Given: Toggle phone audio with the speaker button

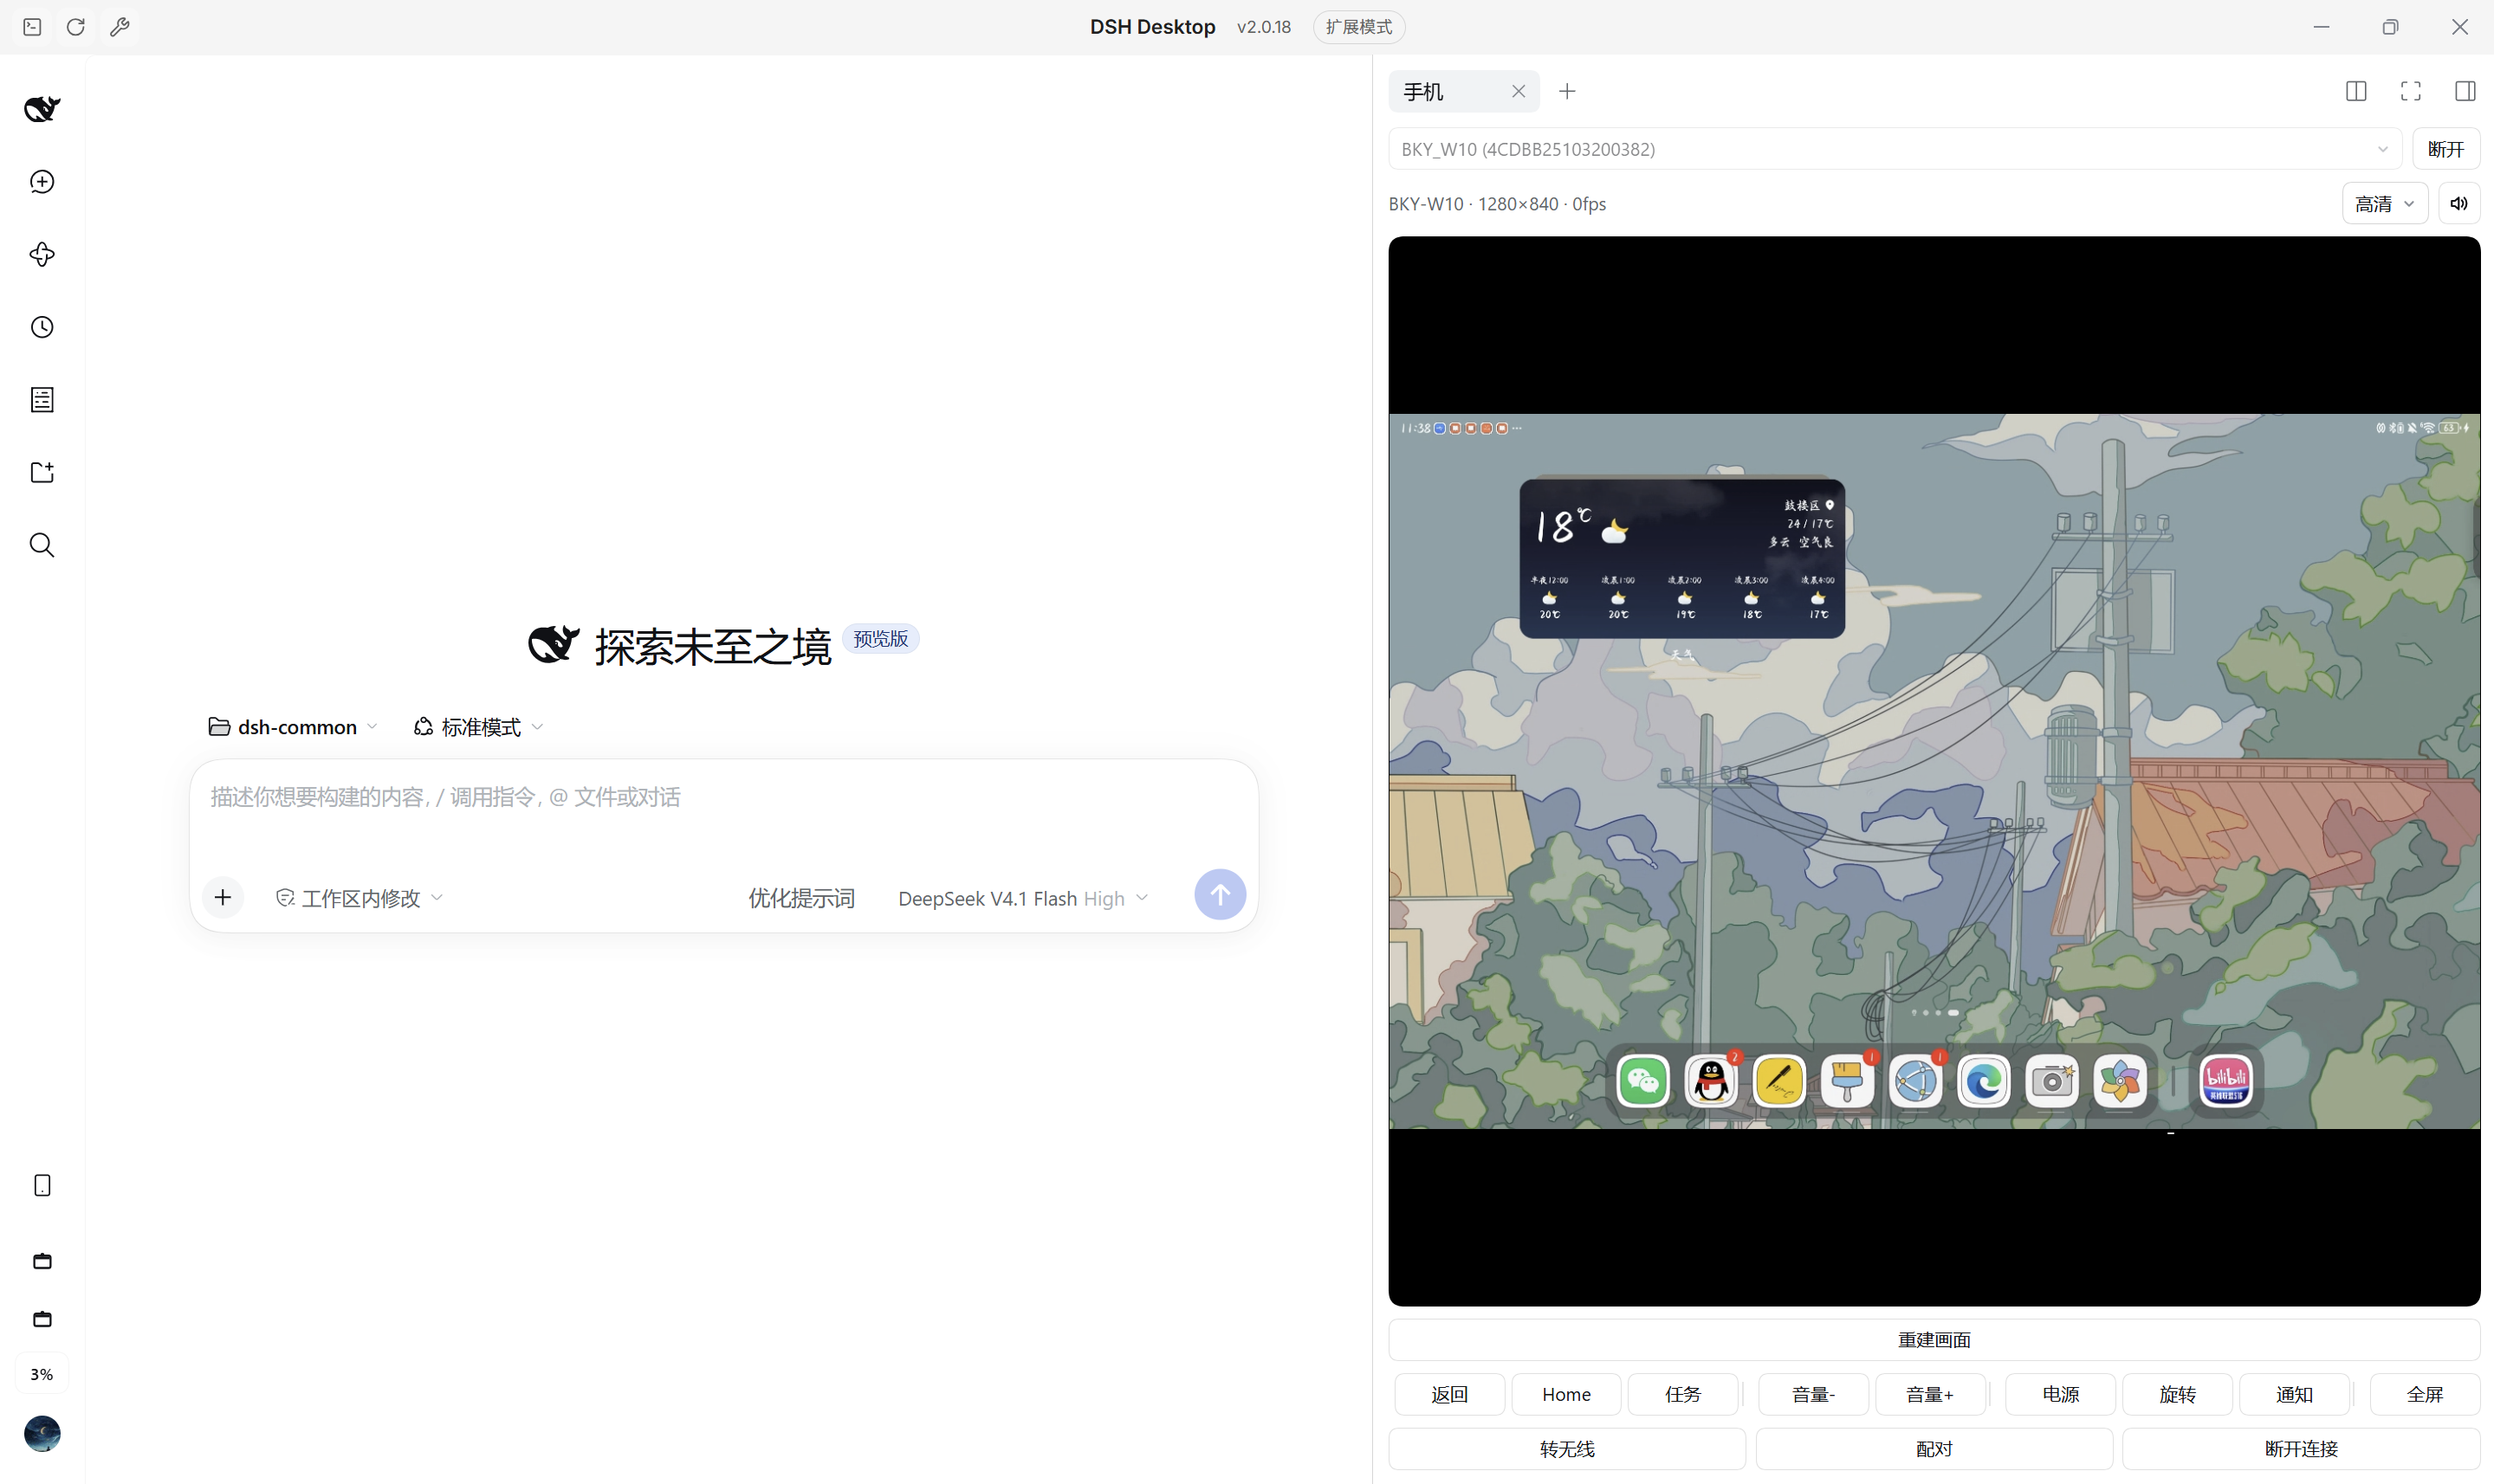Looking at the screenshot, I should tap(2459, 203).
